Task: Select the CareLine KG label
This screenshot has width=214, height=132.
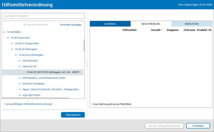Action: (30, 67)
